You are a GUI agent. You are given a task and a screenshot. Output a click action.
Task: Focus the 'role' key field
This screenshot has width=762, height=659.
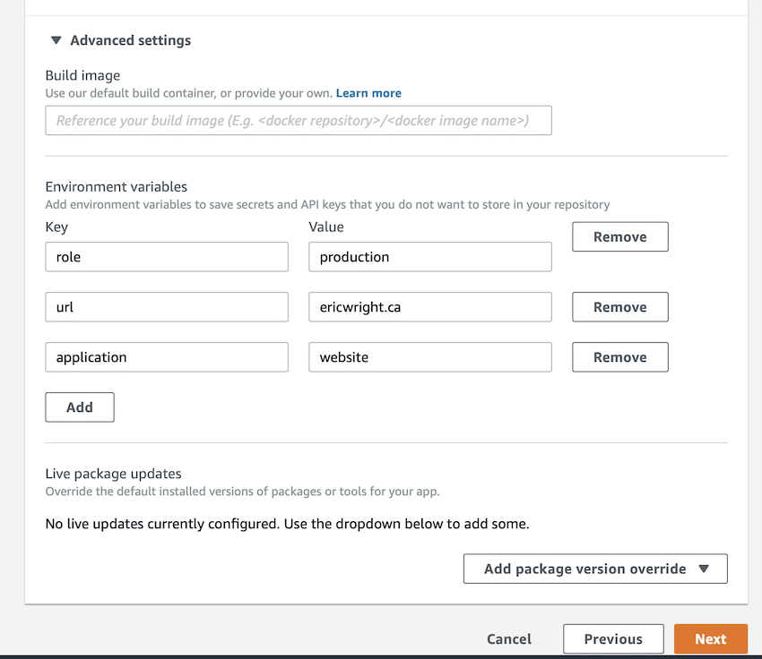pyautogui.click(x=167, y=257)
